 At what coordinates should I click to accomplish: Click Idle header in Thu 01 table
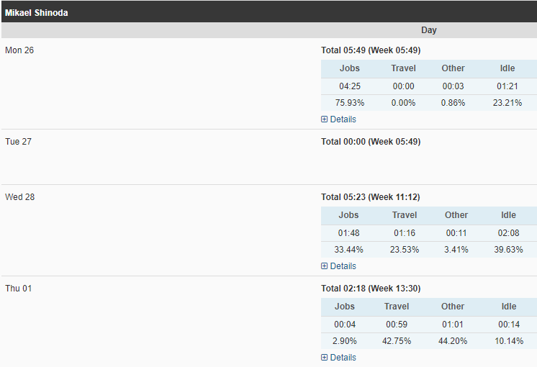(509, 307)
